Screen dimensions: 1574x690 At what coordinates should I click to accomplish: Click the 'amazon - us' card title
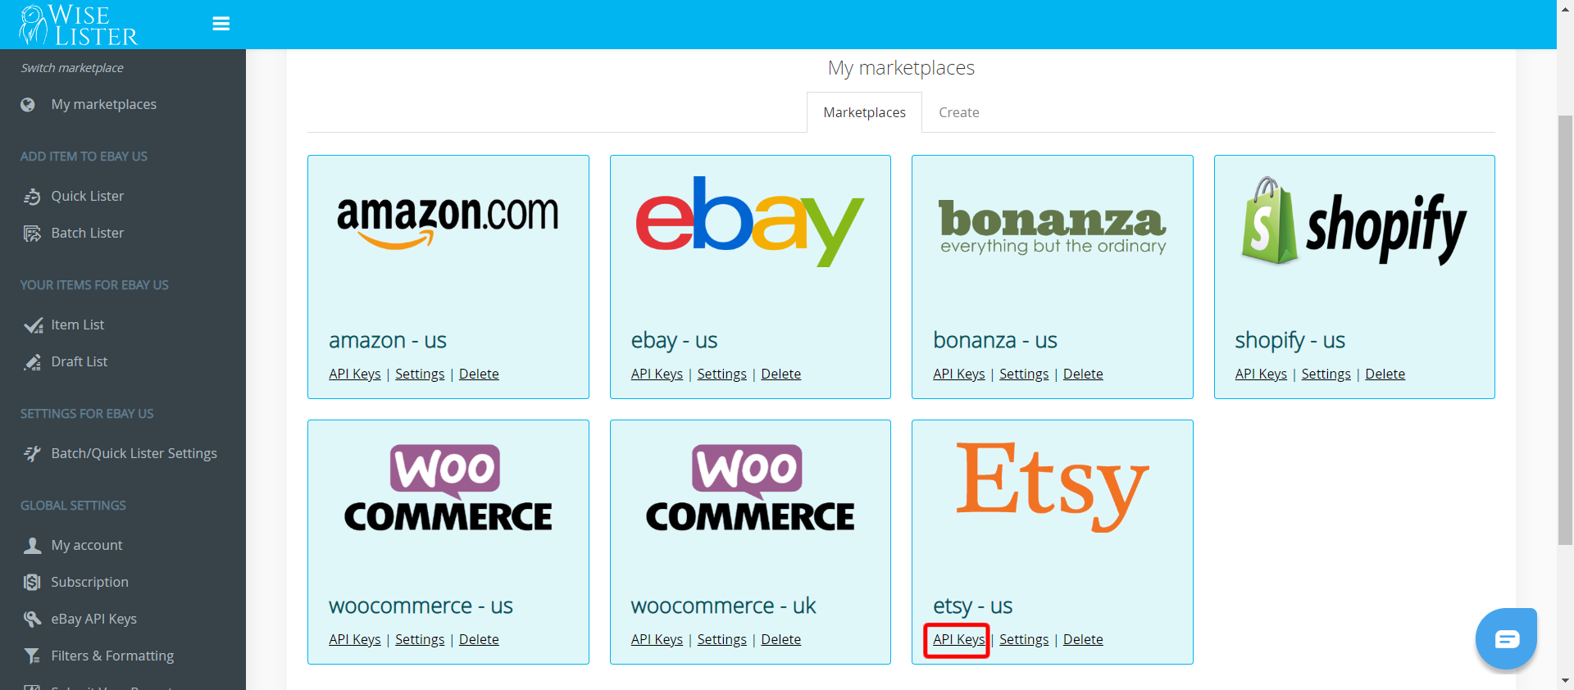click(x=388, y=340)
